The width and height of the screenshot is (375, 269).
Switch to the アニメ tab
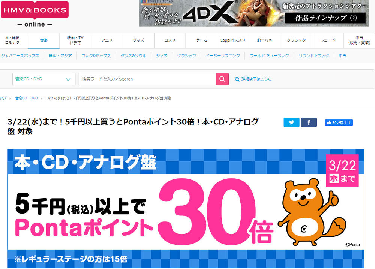(x=107, y=40)
